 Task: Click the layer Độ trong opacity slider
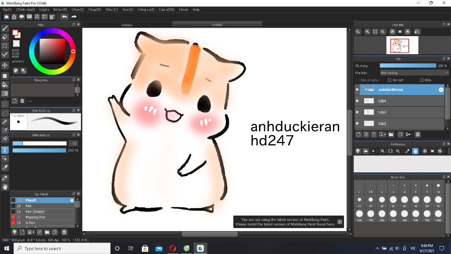pos(407,66)
